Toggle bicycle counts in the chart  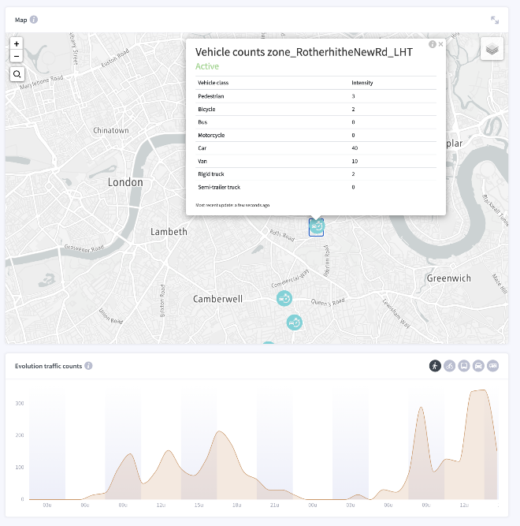coord(449,366)
